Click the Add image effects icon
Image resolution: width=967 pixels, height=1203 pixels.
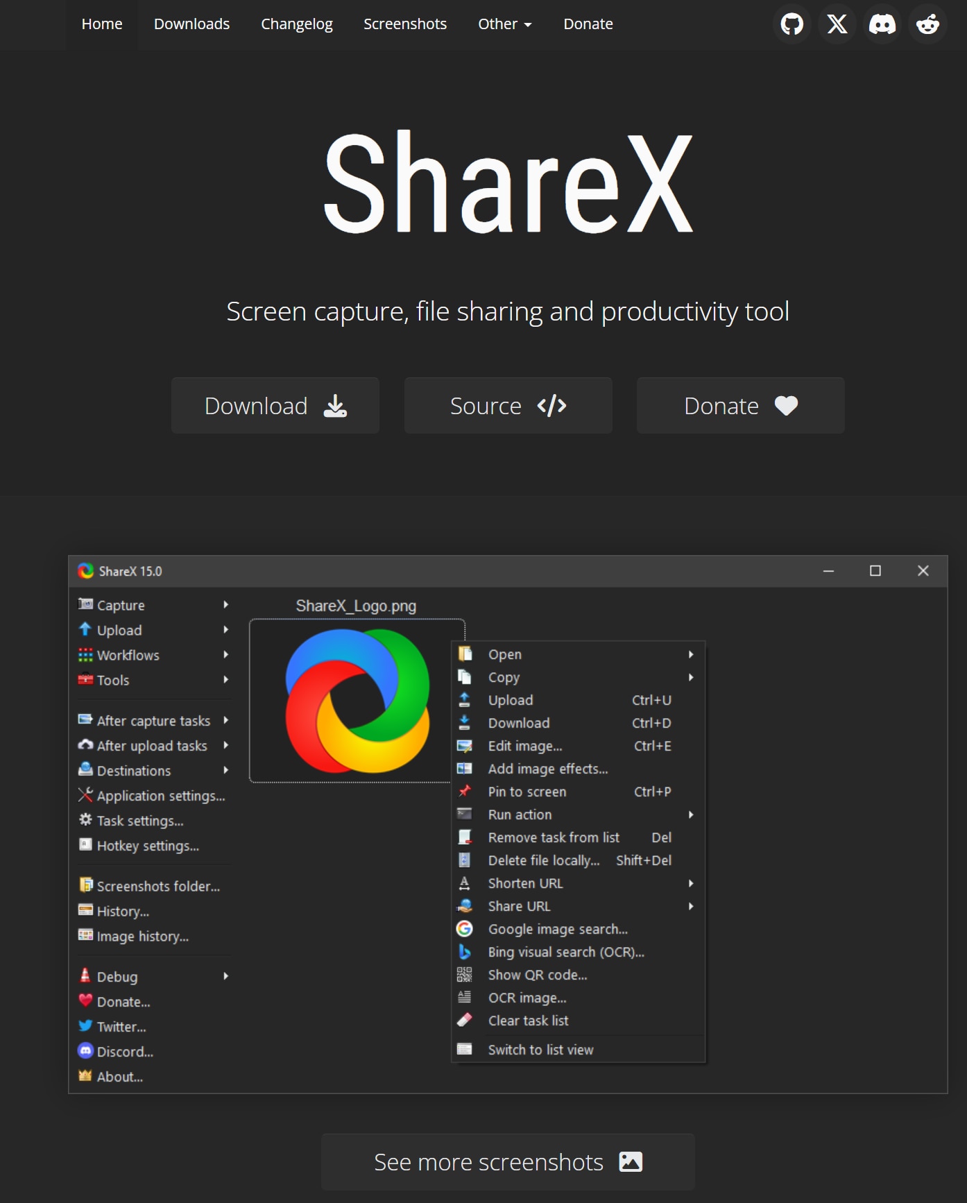pos(465,768)
